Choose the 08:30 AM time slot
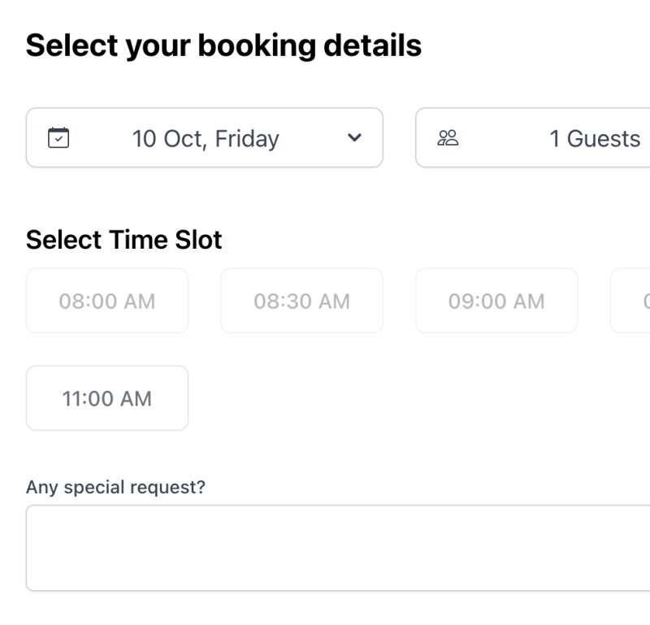Image resolution: width=650 pixels, height=625 pixels. 301,302
